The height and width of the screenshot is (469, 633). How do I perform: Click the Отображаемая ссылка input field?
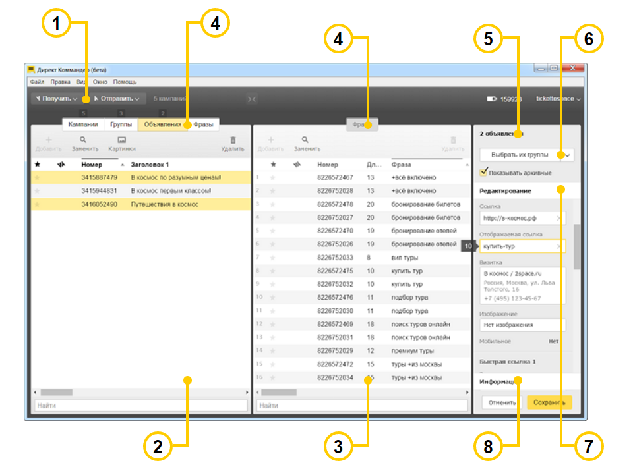click(x=518, y=246)
